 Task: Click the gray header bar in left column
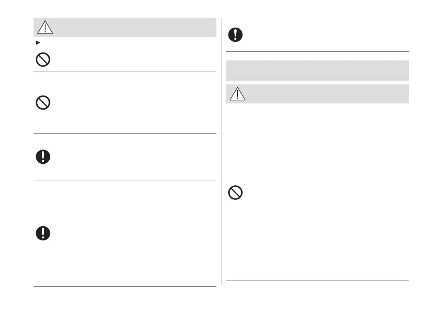click(132, 27)
